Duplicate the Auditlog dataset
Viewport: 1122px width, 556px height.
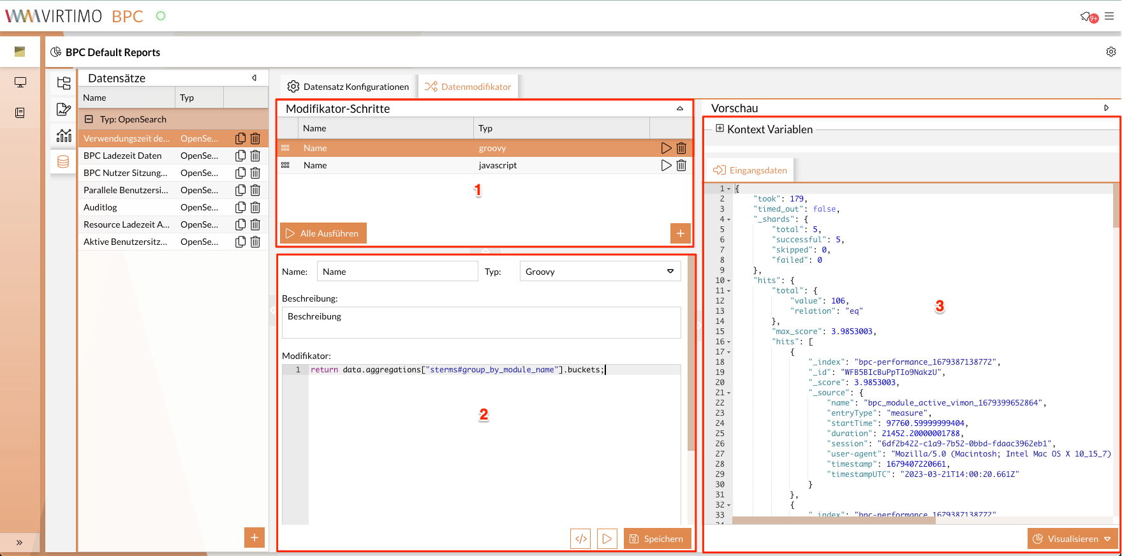[240, 207]
